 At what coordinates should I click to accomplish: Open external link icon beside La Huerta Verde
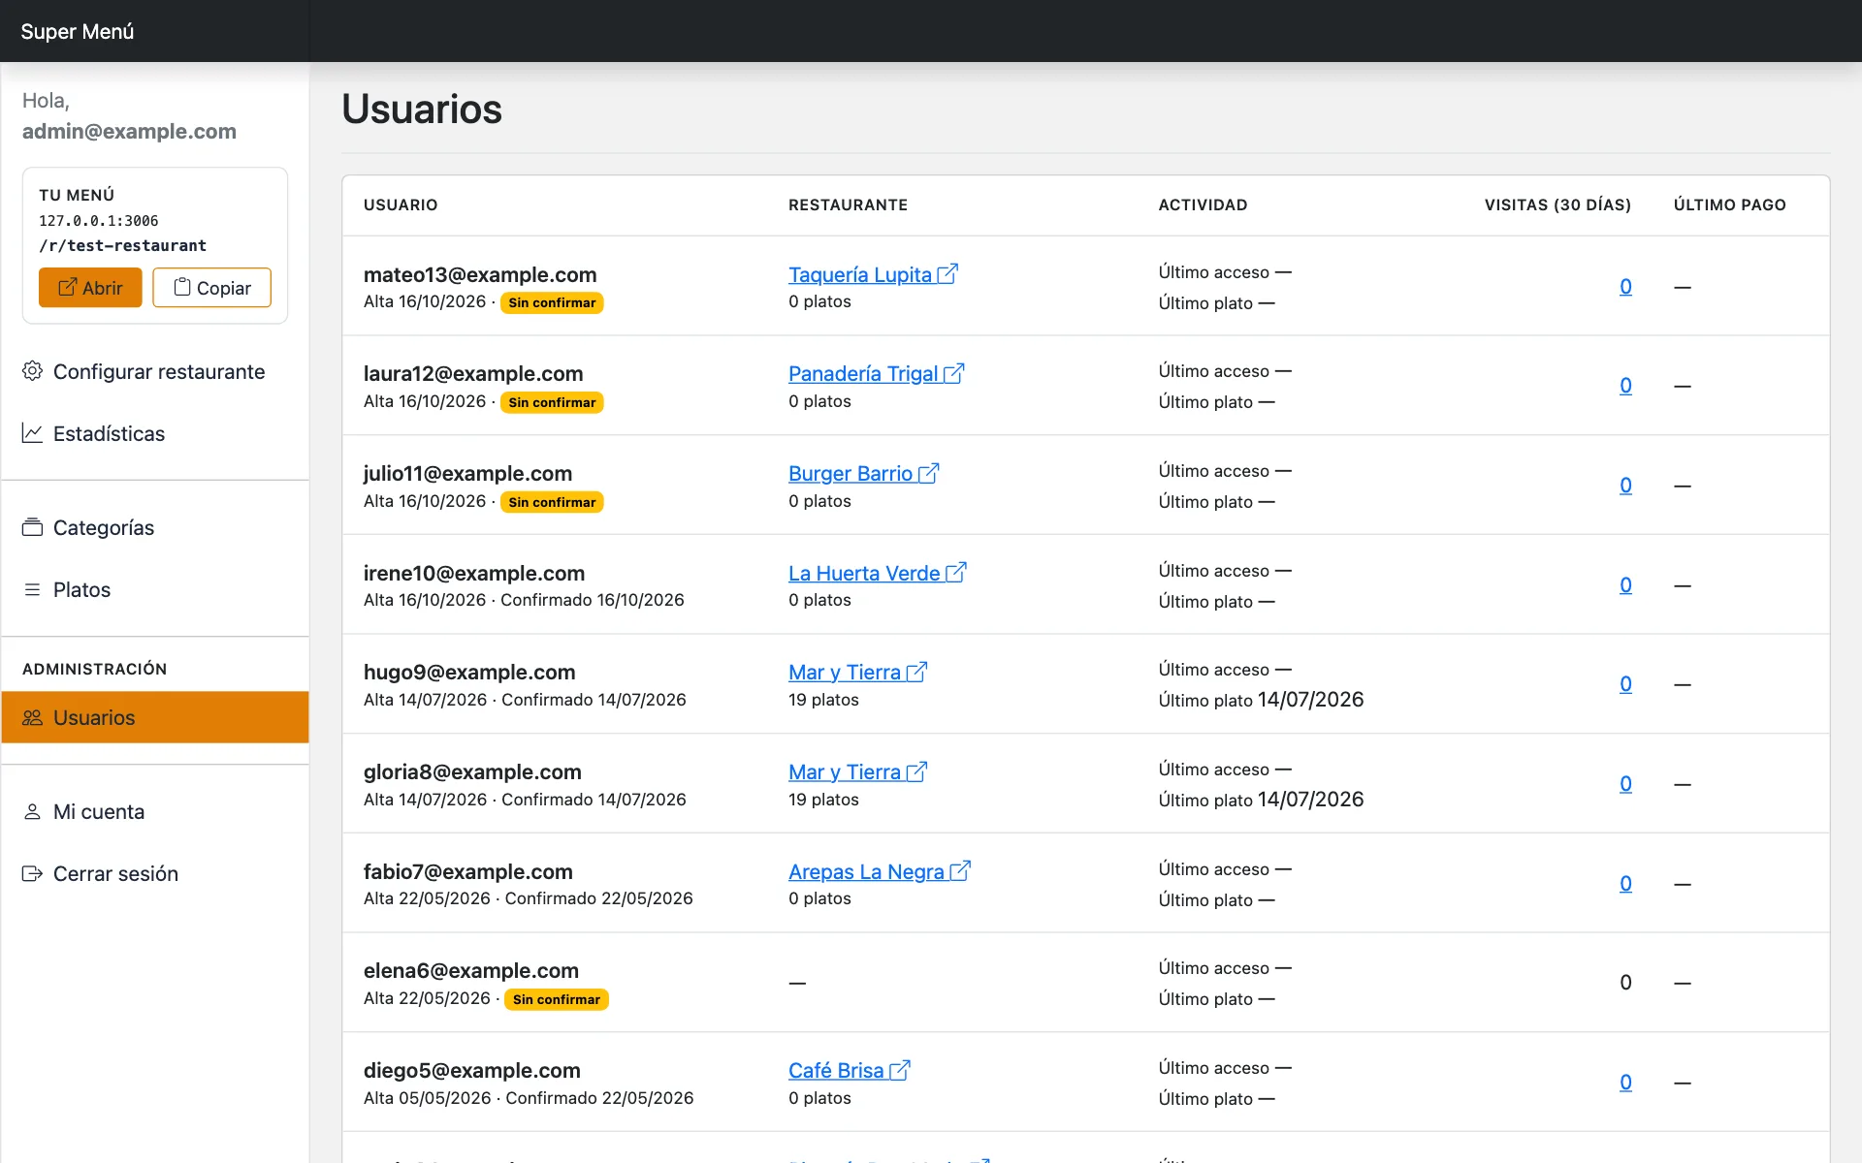(955, 573)
